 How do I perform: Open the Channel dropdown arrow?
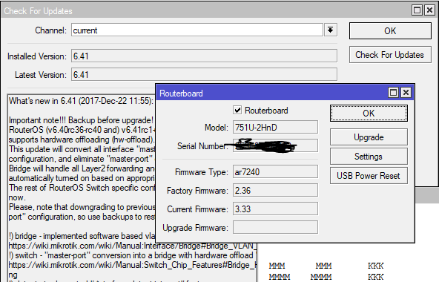click(331, 30)
